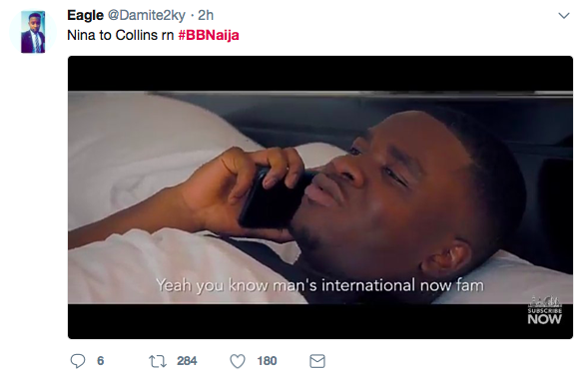Open Eagle's profile picture avatar

(x=33, y=32)
